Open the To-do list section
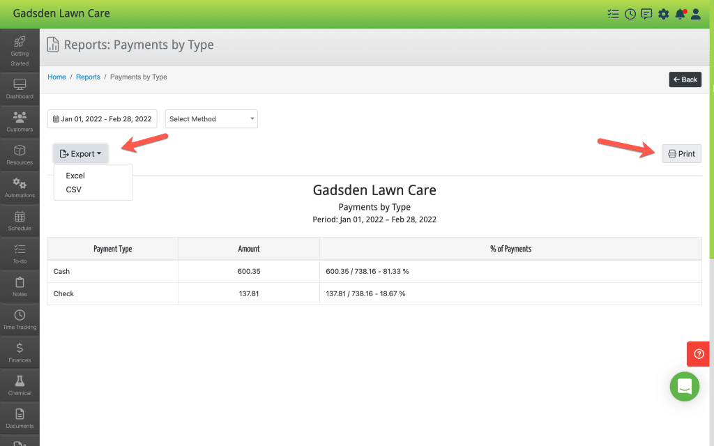714x446 pixels. [x=20, y=254]
